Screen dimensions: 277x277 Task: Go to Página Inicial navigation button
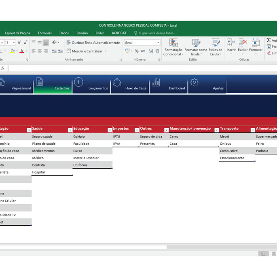[x=16, y=84]
